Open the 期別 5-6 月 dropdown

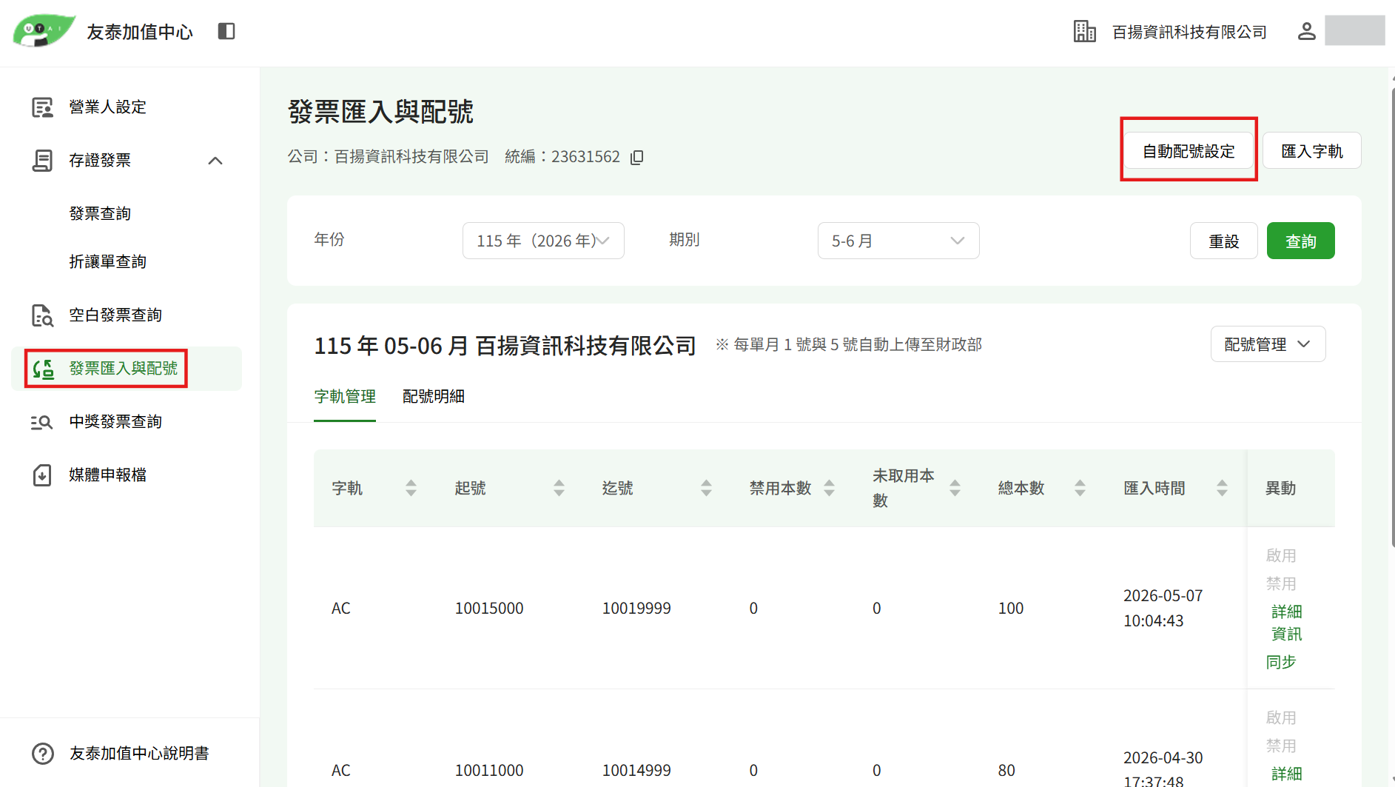898,241
